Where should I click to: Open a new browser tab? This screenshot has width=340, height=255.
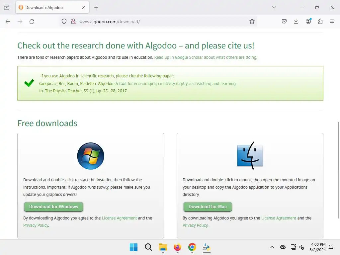(x=96, y=8)
